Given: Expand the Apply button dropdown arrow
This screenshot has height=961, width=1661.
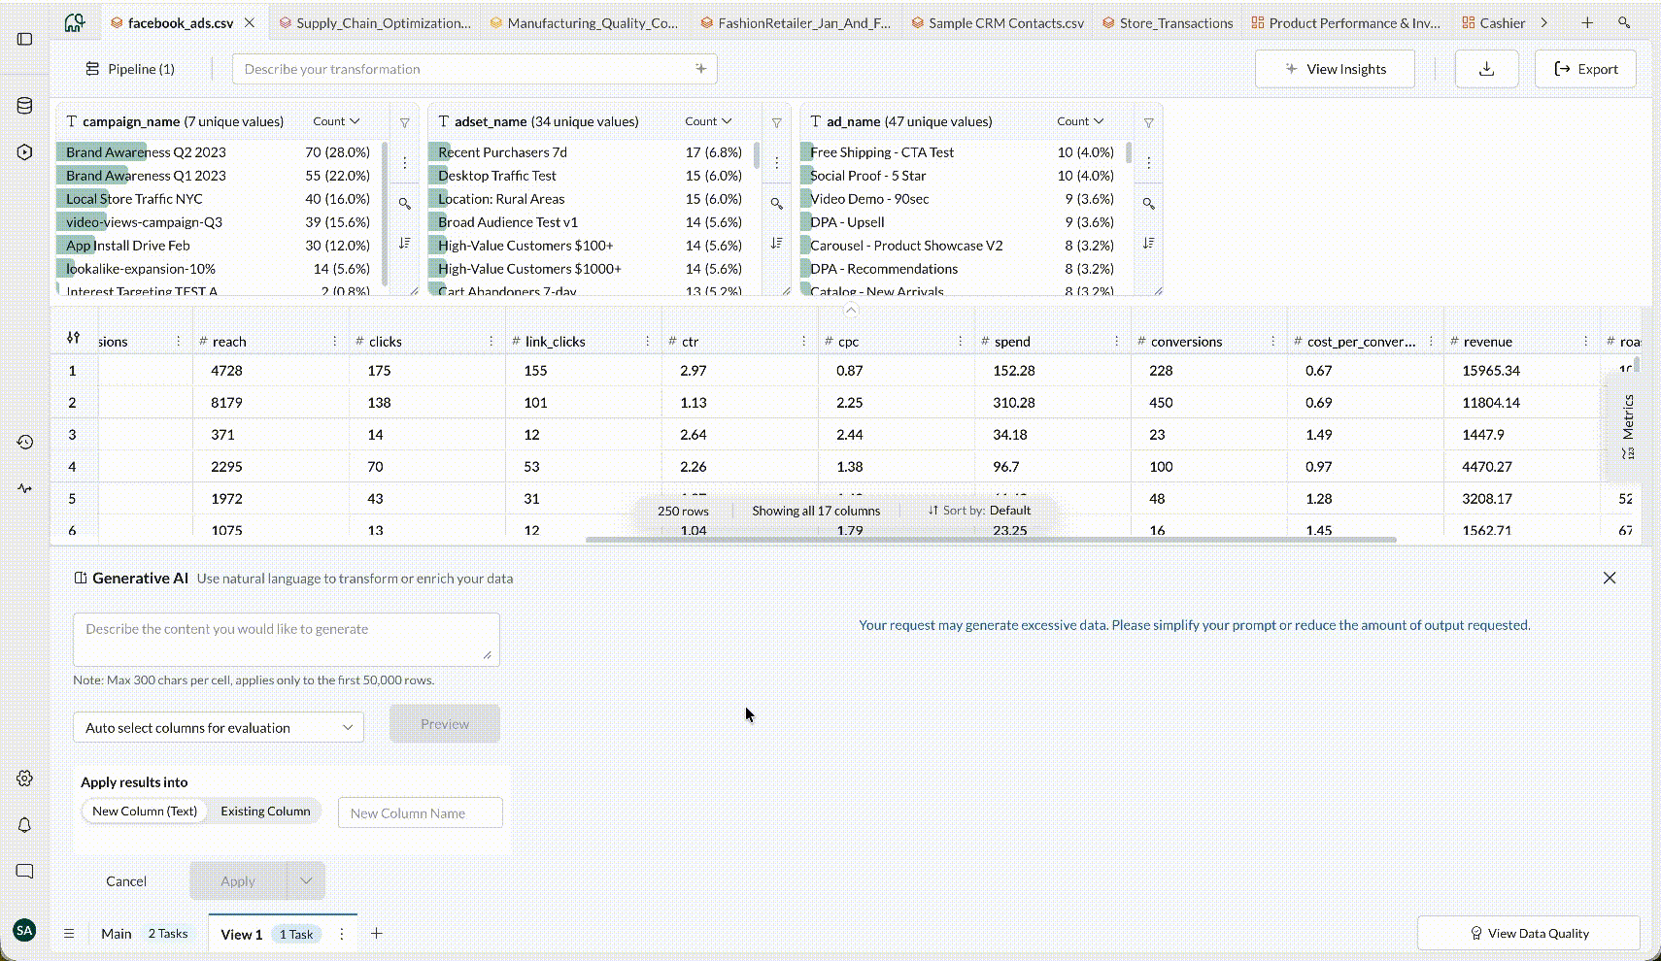Looking at the screenshot, I should coord(306,881).
